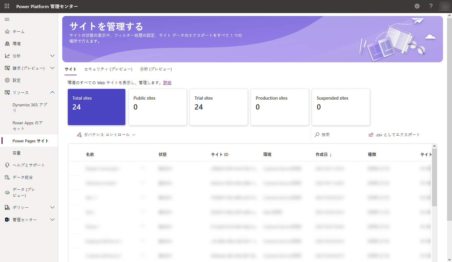Click the table scroll up arrow
Viewport: 452px width, 262px height.
tap(434, 146)
